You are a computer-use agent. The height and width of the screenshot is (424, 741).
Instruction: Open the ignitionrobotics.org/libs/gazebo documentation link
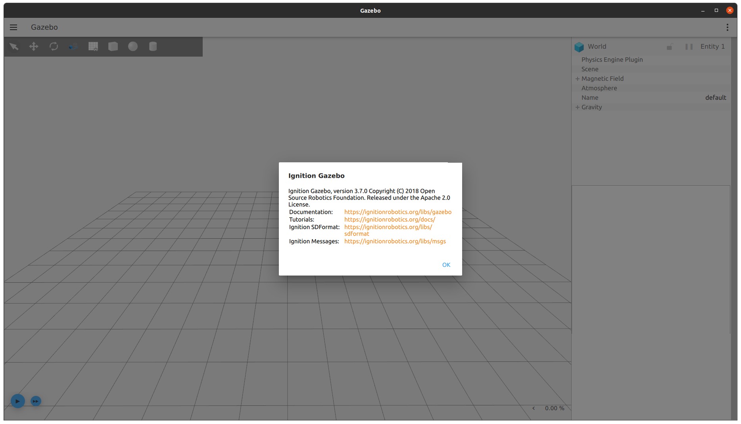pyautogui.click(x=398, y=212)
